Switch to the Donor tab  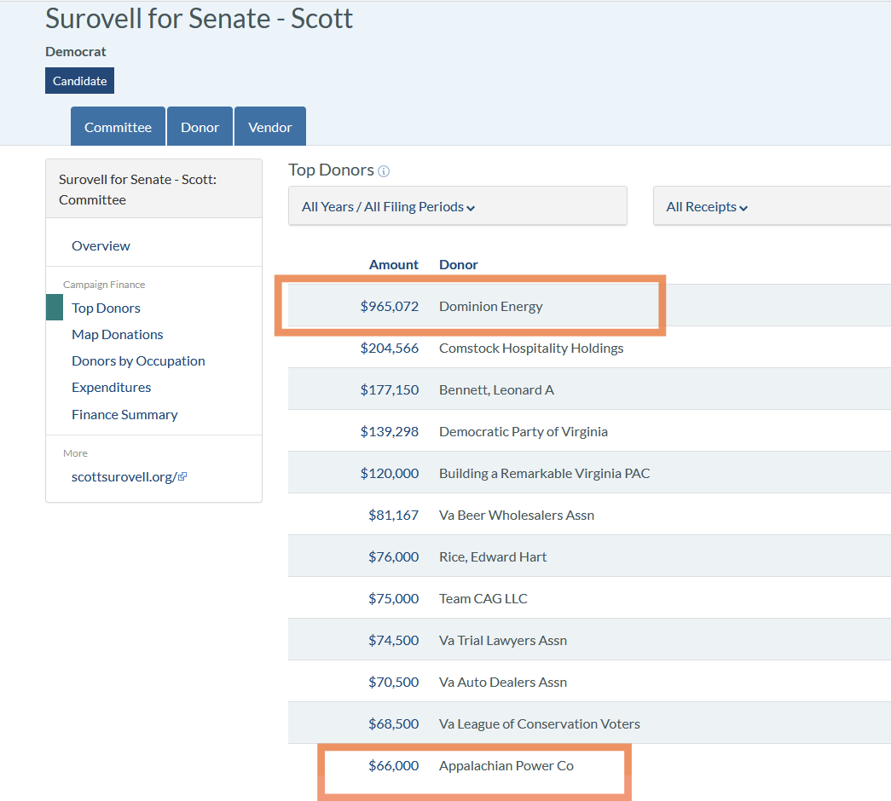tap(200, 127)
